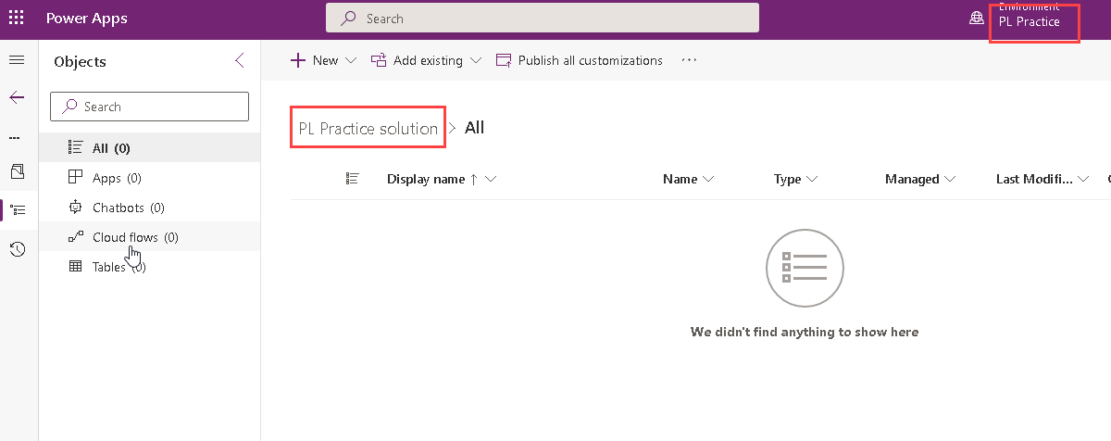This screenshot has width=1111, height=441.
Task: Open the environment globe icon
Action: click(976, 19)
